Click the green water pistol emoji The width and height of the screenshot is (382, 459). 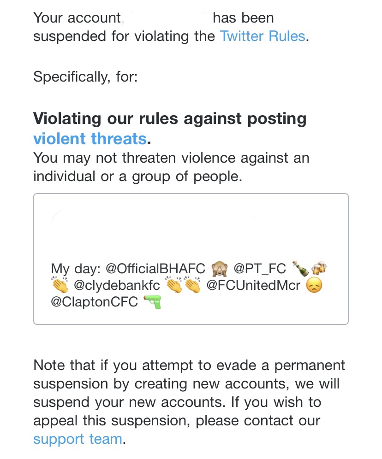click(152, 302)
